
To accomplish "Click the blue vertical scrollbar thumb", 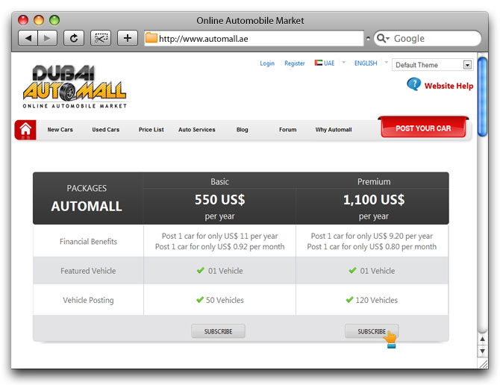I will (x=482, y=96).
